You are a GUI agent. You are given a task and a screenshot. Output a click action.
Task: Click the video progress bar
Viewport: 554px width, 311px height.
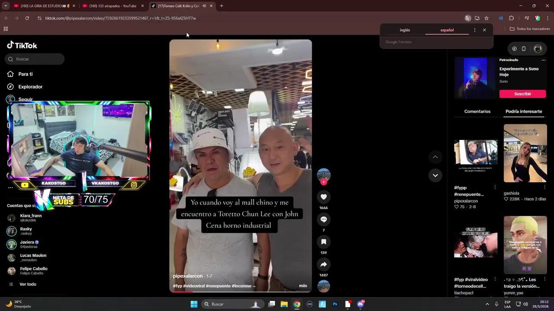point(240,292)
